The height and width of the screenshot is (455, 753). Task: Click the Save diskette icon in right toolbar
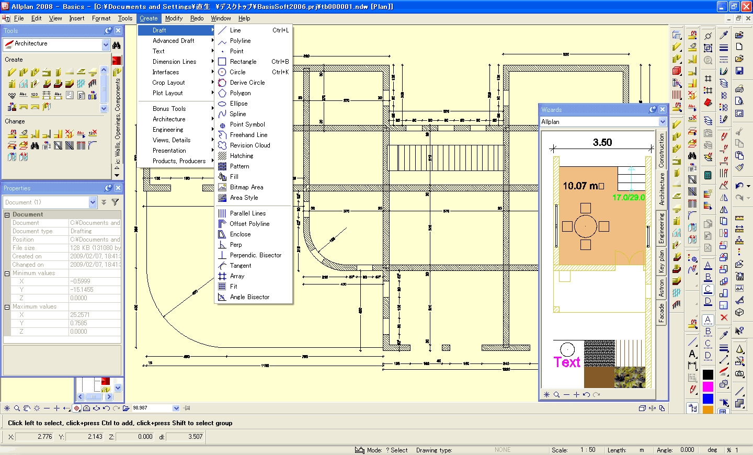click(739, 71)
